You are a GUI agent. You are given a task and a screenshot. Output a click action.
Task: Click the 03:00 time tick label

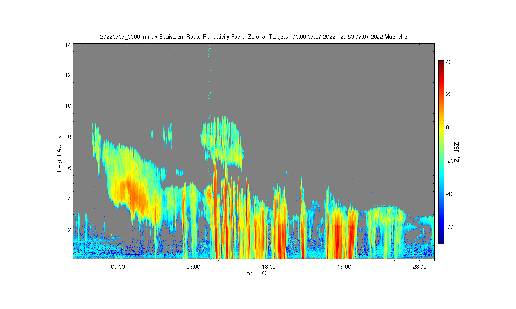click(118, 267)
